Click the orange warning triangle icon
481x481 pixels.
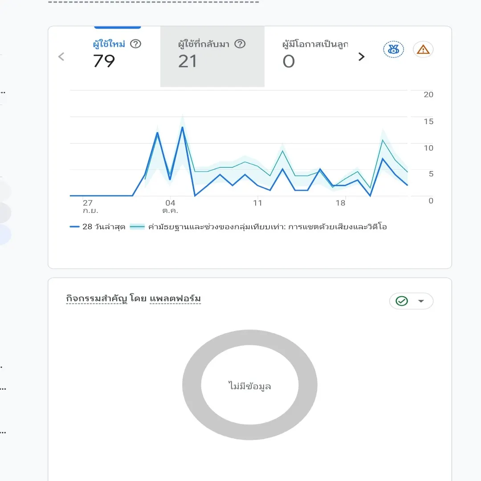[x=423, y=49]
